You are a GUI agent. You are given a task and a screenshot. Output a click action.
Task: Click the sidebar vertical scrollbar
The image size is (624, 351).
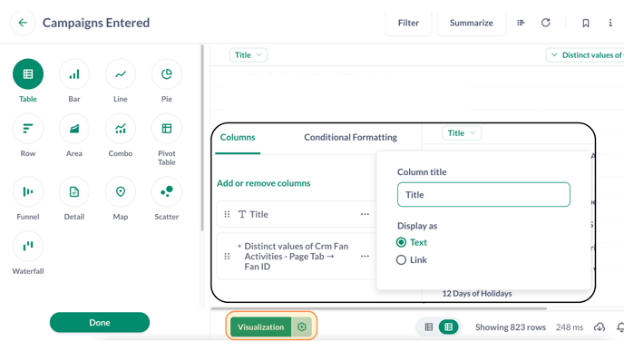click(202, 138)
